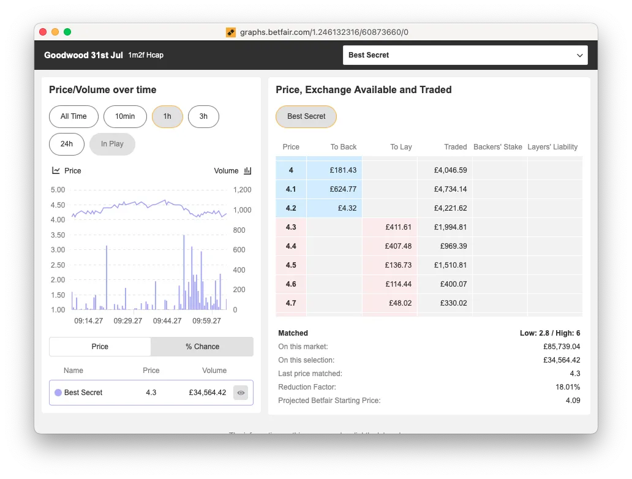Click the £400.07 traded value
Image resolution: width=632 pixels, height=479 pixels.
click(453, 284)
